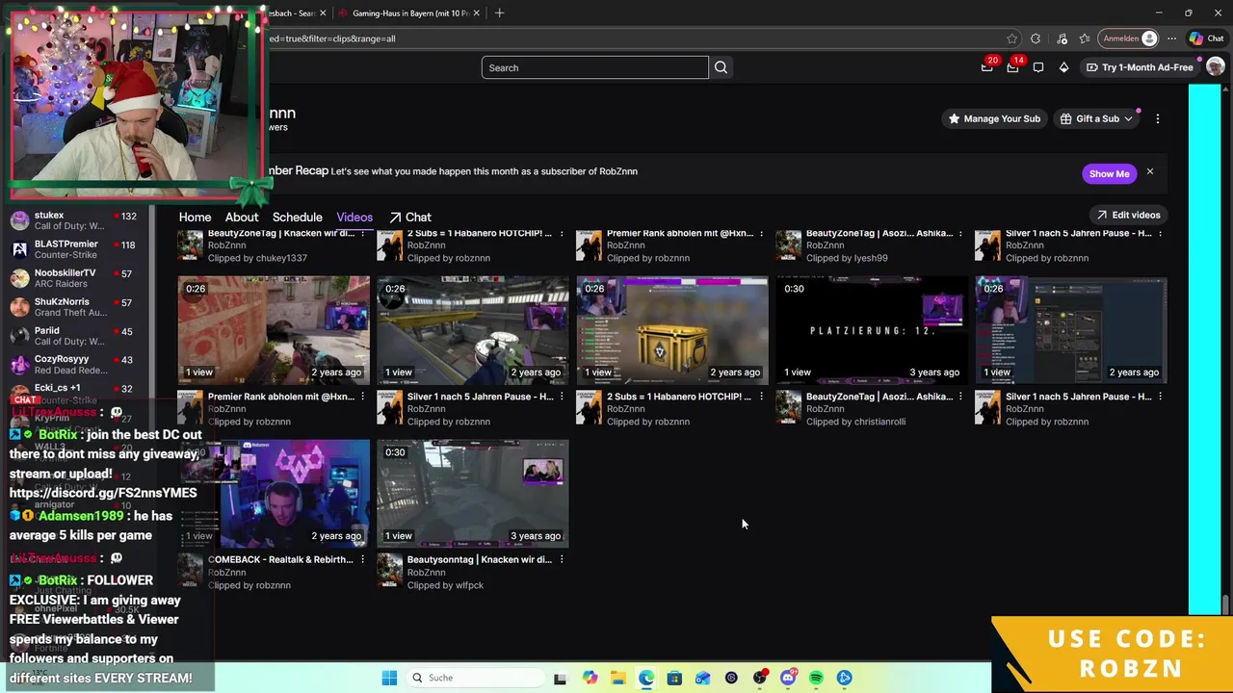1233x693 pixels.
Task: Open options for Clipped by lyesh99 clip
Action: 960,234
